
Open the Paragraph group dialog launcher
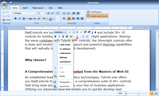coord(83,23)
